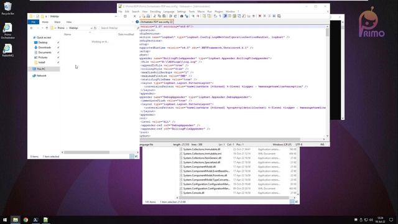The width and height of the screenshot is (398, 224).
Task: Click Notepad++ vertical scrollbar
Action: tap(327, 32)
